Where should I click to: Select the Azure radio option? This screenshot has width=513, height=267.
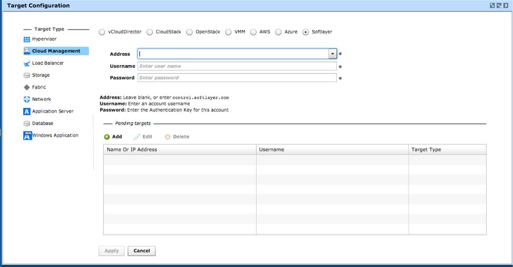click(278, 32)
